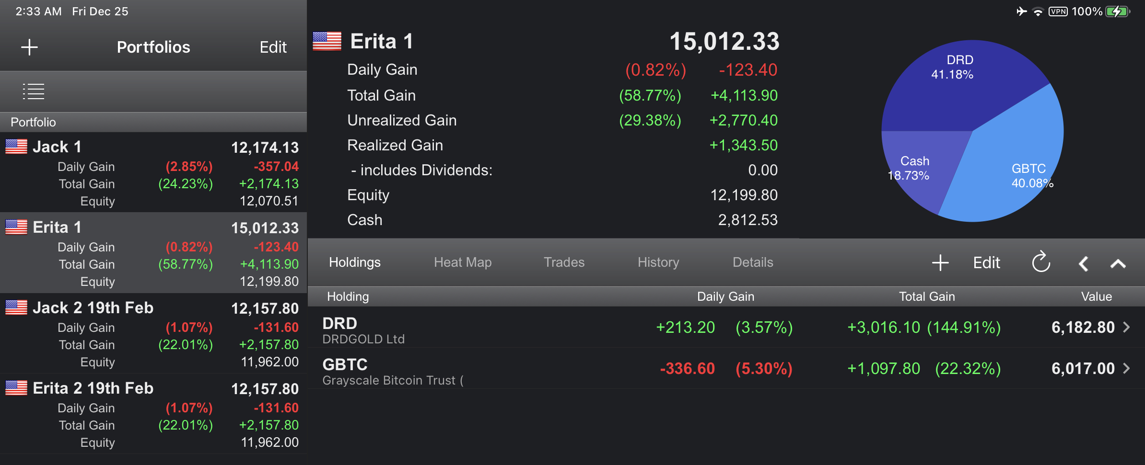Click the battery charging icon
The image size is (1145, 465).
[1118, 11]
